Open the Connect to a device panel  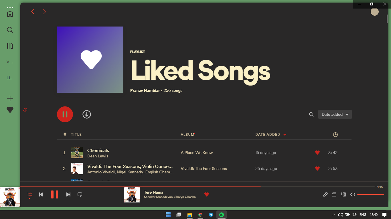click(343, 194)
